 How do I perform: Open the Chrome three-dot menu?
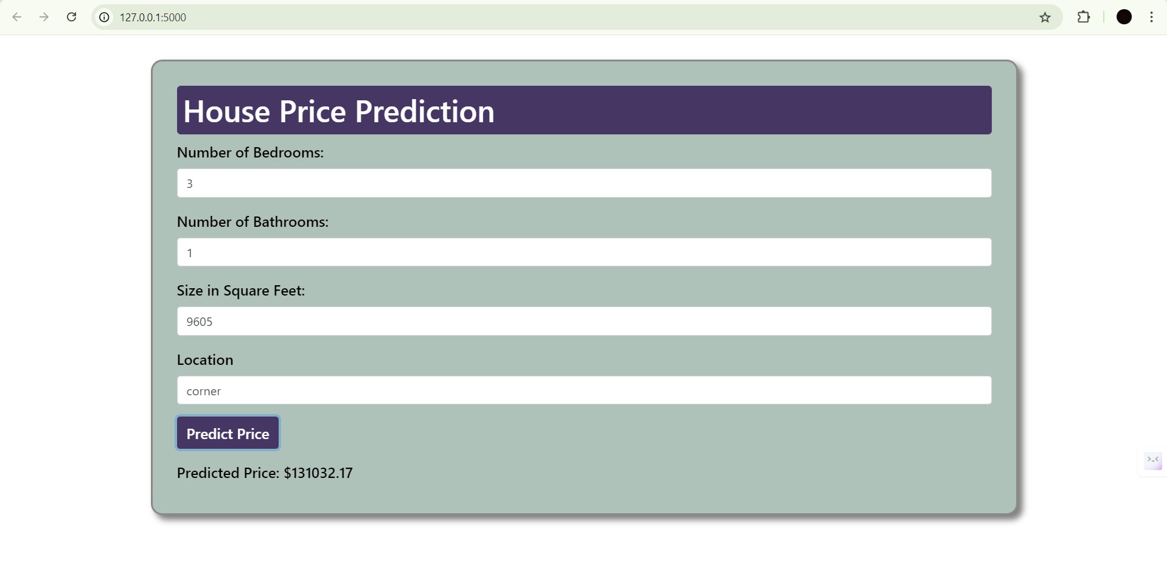click(x=1152, y=17)
